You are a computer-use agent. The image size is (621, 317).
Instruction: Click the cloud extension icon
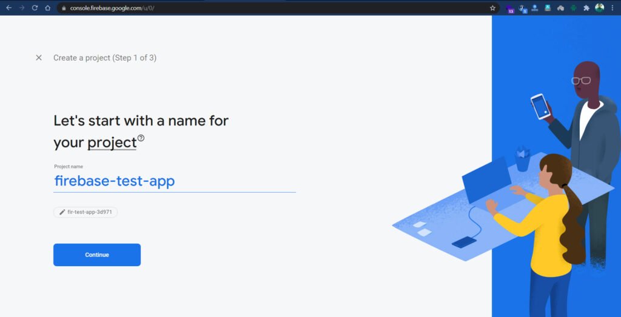[x=560, y=8]
